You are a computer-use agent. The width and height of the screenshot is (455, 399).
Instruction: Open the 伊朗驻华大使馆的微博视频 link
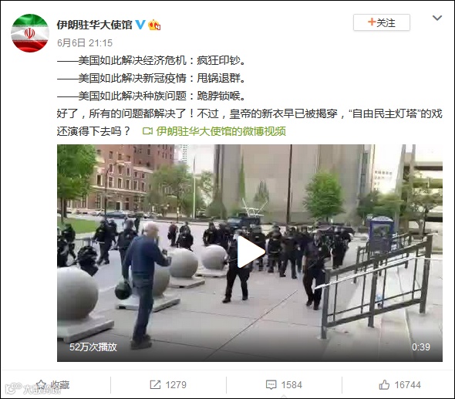coord(221,131)
